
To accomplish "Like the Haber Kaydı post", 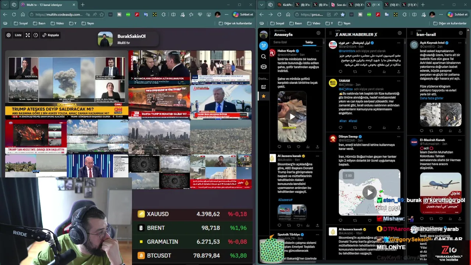I will (x=298, y=147).
